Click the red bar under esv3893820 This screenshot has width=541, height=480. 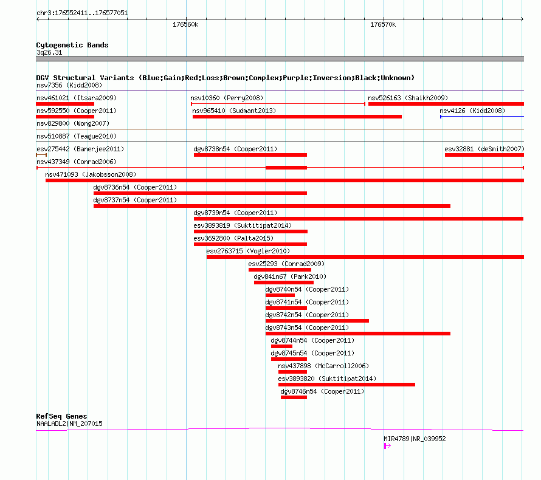click(346, 385)
